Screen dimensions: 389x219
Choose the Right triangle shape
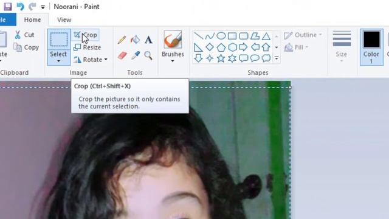coord(199,47)
